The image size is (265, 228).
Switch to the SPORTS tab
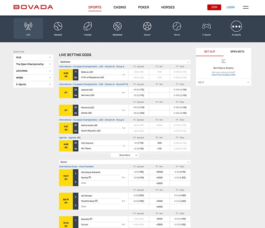(95, 7)
